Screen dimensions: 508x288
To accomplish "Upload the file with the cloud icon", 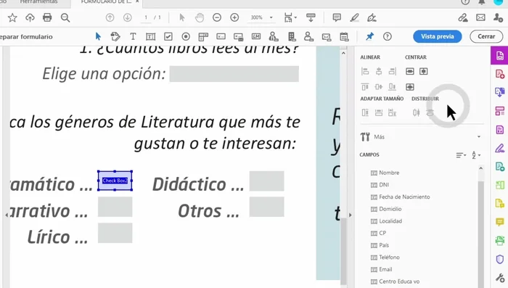I will pos(30,17).
